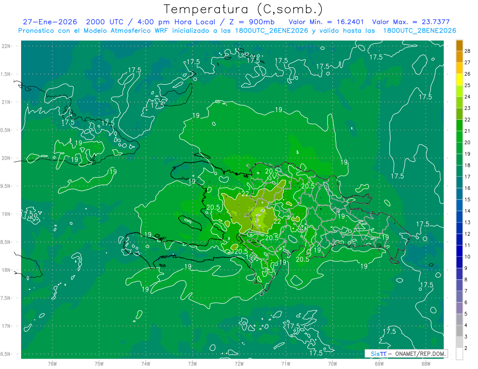Viewport: 478px width, 369px height.
Task: Click the 71W longitude axis label
Action: point(286,363)
